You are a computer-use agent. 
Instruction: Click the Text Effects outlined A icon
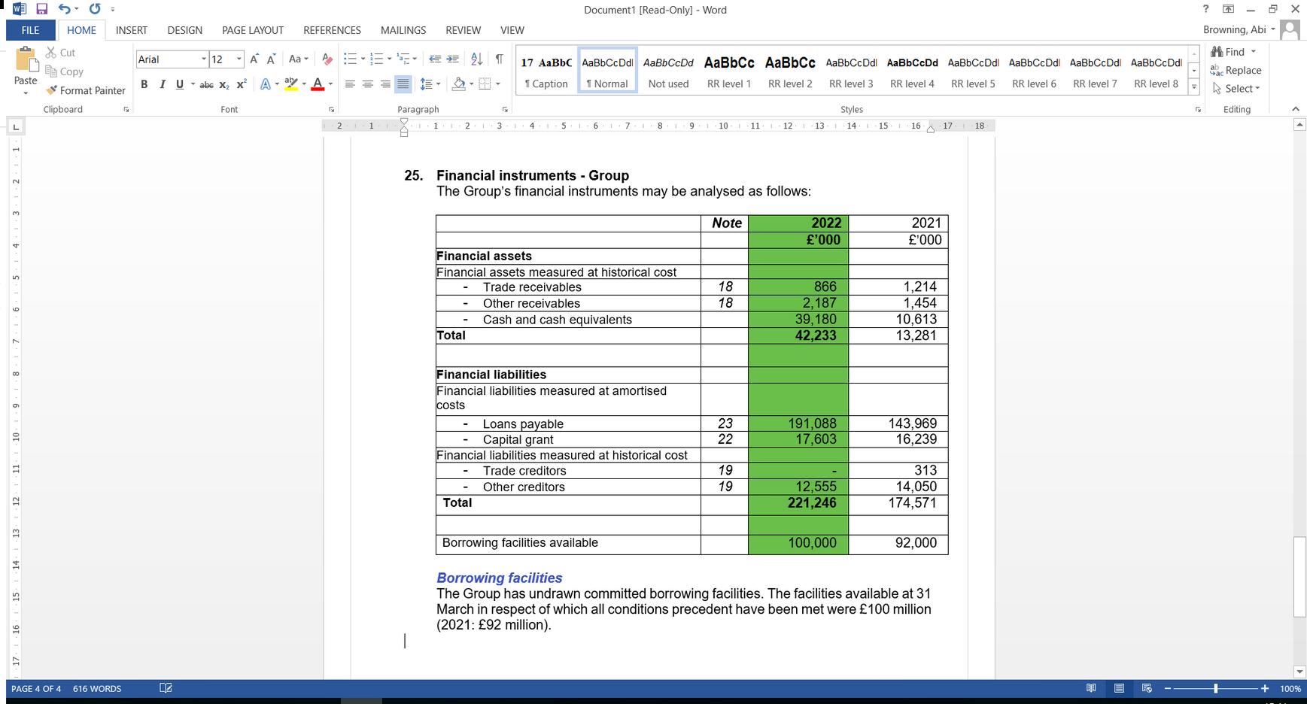(266, 84)
